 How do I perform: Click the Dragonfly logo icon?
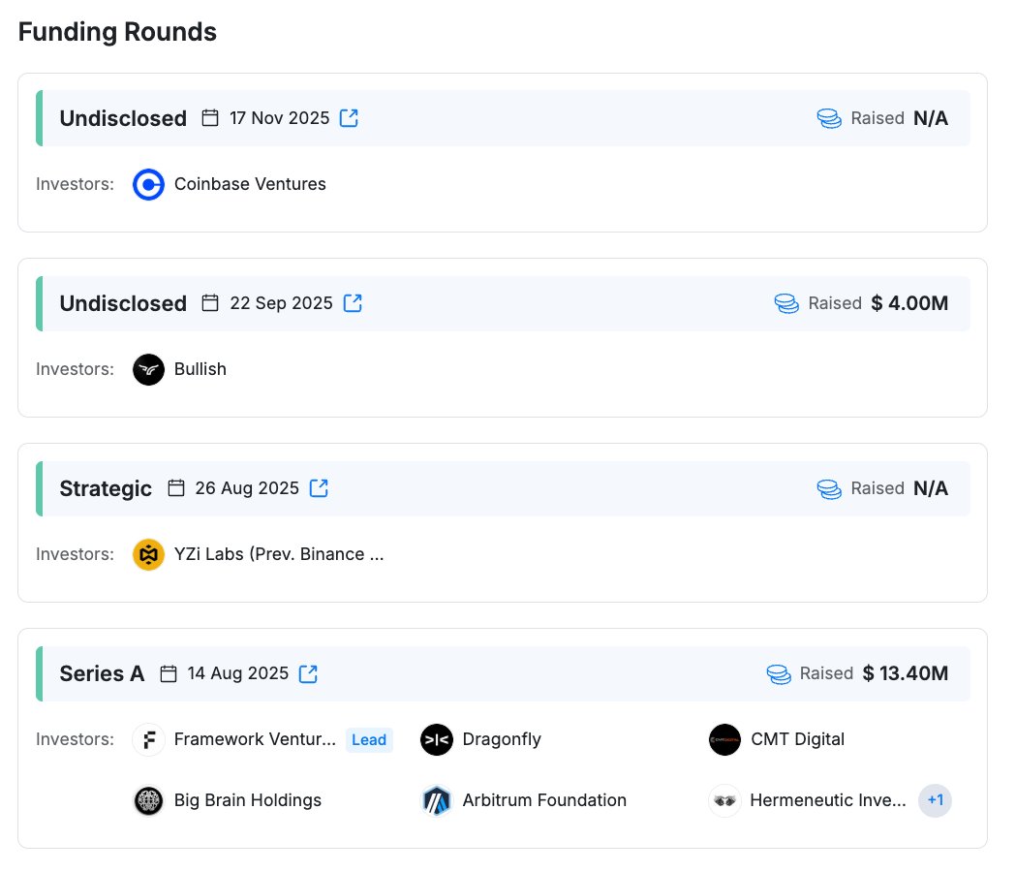pyautogui.click(x=437, y=739)
